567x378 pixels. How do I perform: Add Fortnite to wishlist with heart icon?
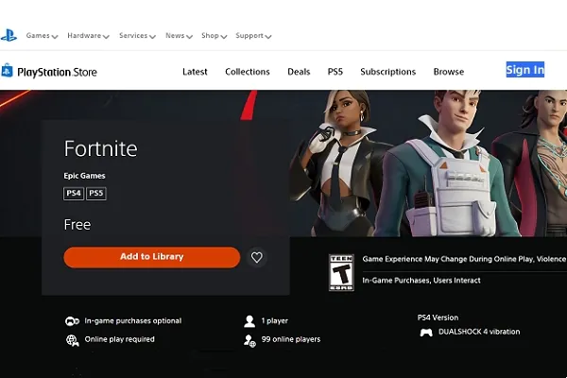[x=257, y=257]
